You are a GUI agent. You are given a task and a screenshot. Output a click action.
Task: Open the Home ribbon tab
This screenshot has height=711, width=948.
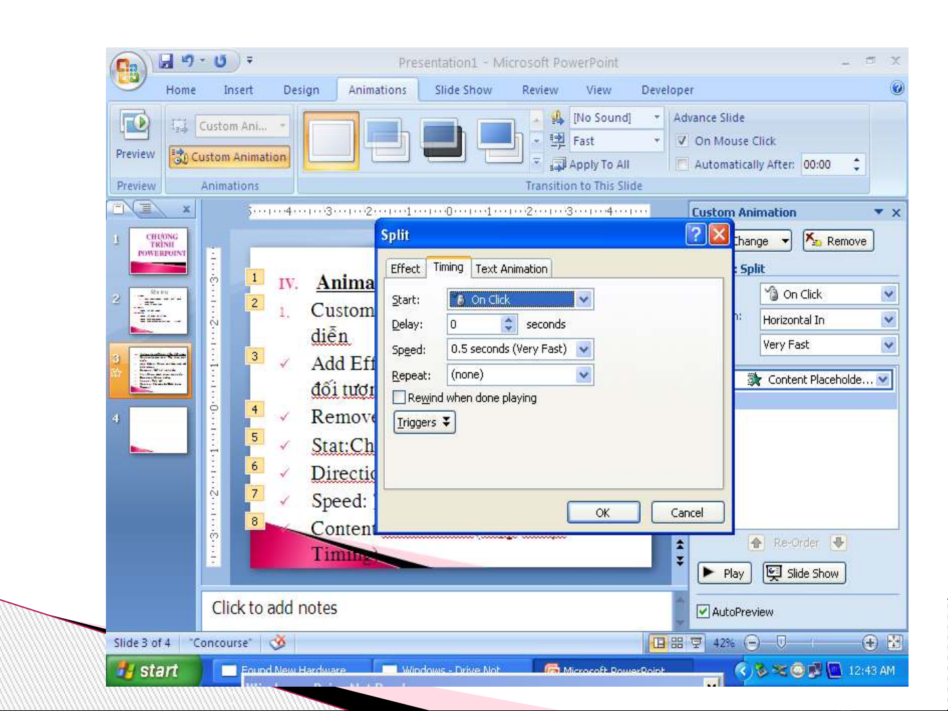pyautogui.click(x=181, y=90)
